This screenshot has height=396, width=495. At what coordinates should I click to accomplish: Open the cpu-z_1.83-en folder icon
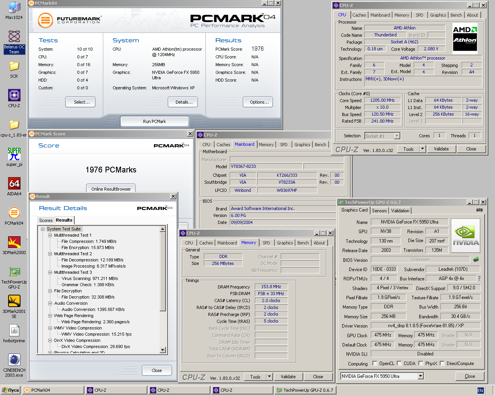[x=14, y=128]
